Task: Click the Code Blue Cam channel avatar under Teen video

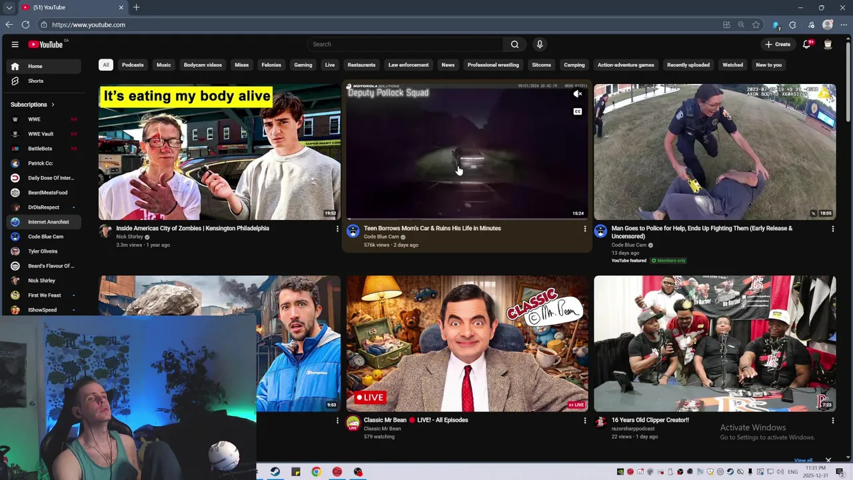Action: point(353,231)
